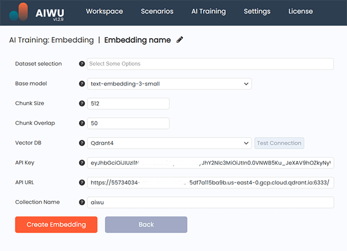Open the License menu
Image resolution: width=347 pixels, height=251 pixels.
301,11
